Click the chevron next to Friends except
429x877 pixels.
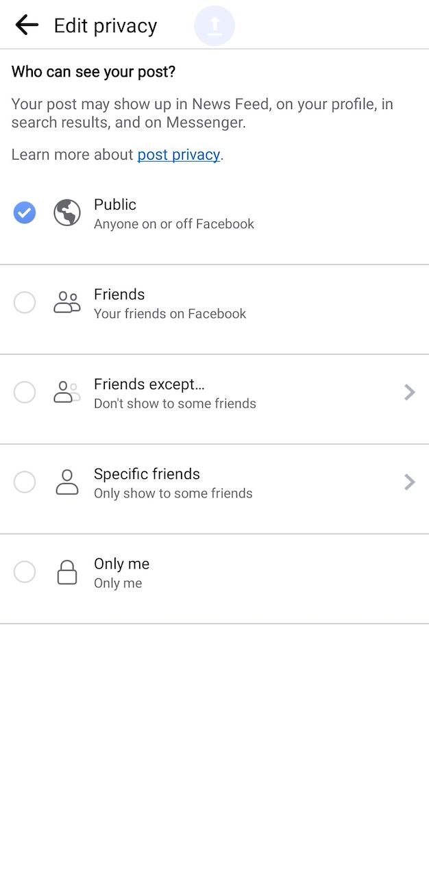[x=410, y=392]
